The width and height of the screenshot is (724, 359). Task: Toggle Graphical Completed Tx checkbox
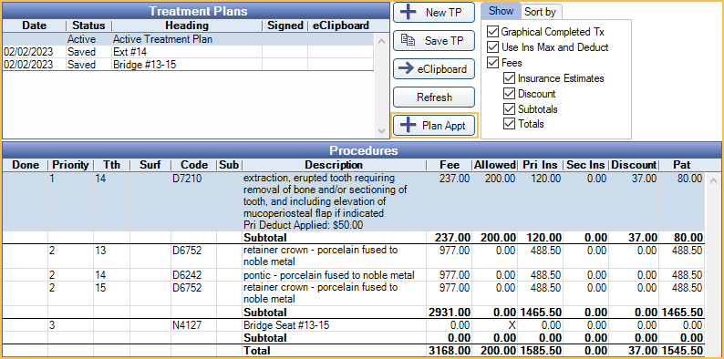click(x=493, y=32)
